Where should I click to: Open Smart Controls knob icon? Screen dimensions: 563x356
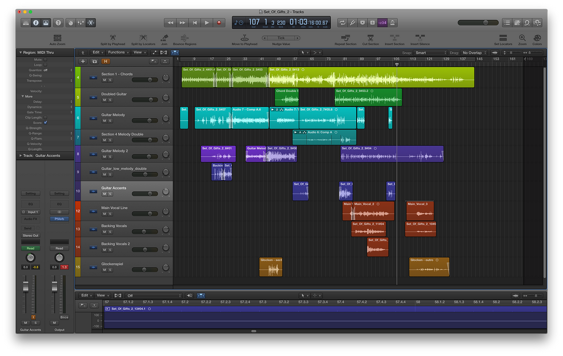pos(71,23)
